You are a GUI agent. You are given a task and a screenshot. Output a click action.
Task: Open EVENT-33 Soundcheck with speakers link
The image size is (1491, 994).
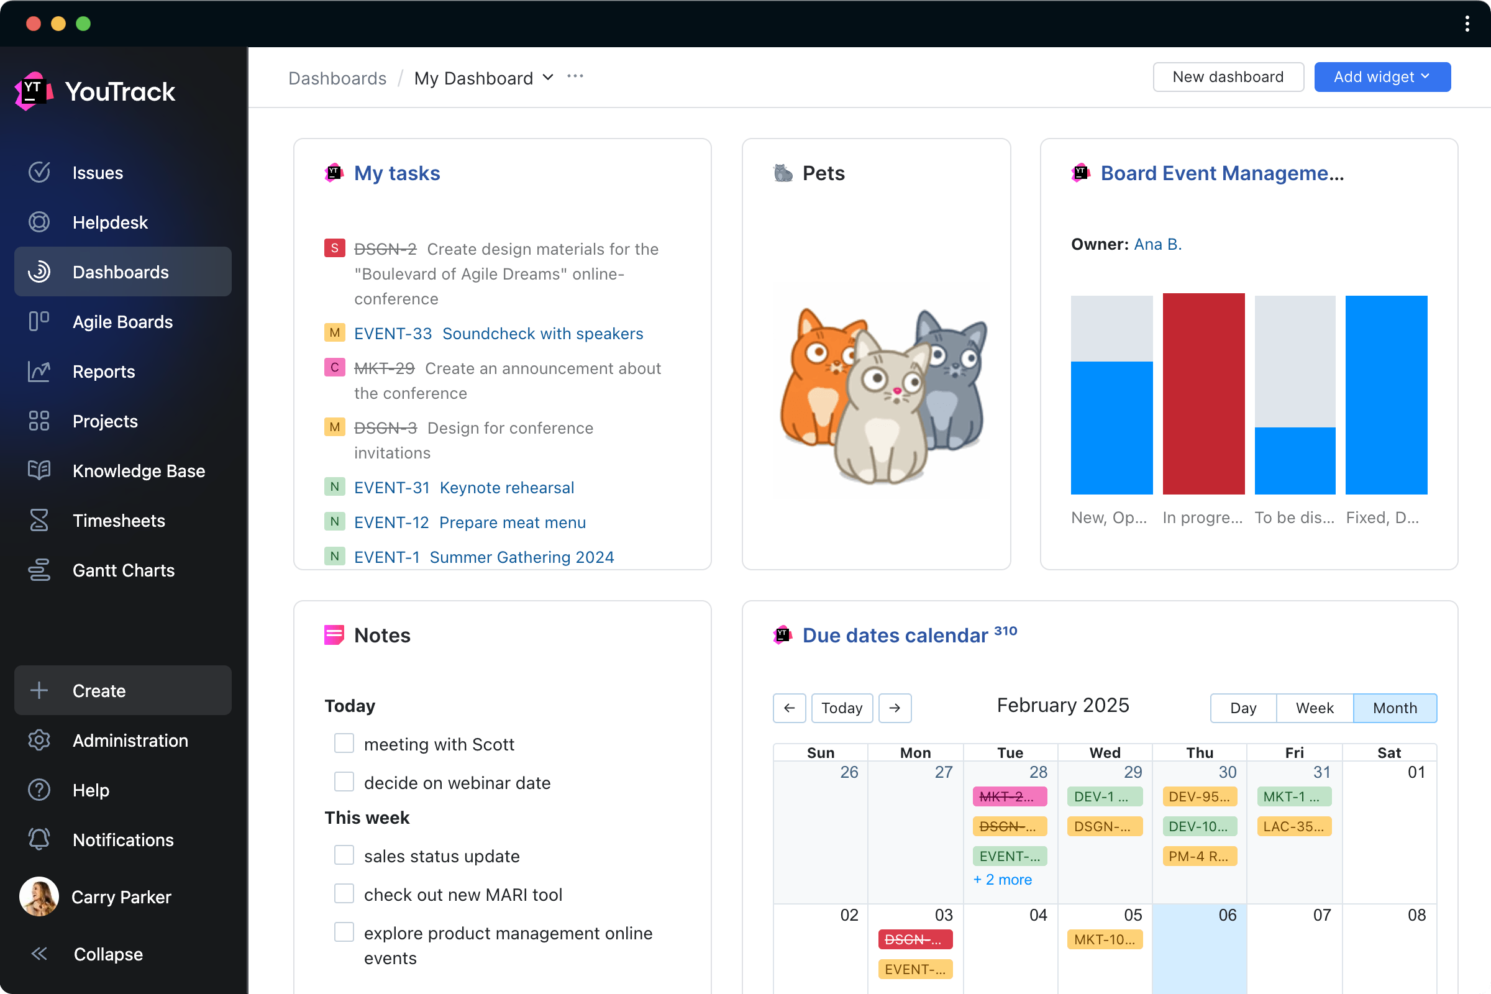(498, 334)
